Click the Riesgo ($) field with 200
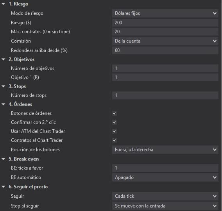The height and width of the screenshot is (211, 222). click(165, 23)
